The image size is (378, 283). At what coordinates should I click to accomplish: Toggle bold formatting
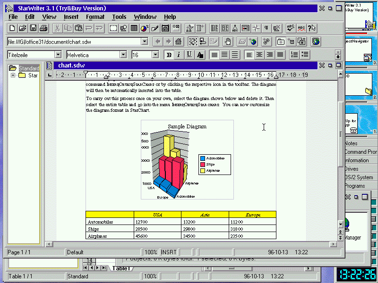169,55
